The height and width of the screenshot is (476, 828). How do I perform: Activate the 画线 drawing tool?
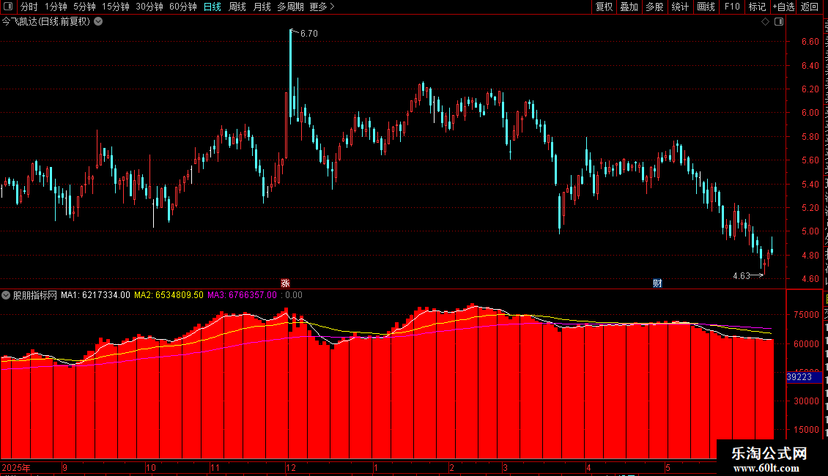[x=706, y=7]
